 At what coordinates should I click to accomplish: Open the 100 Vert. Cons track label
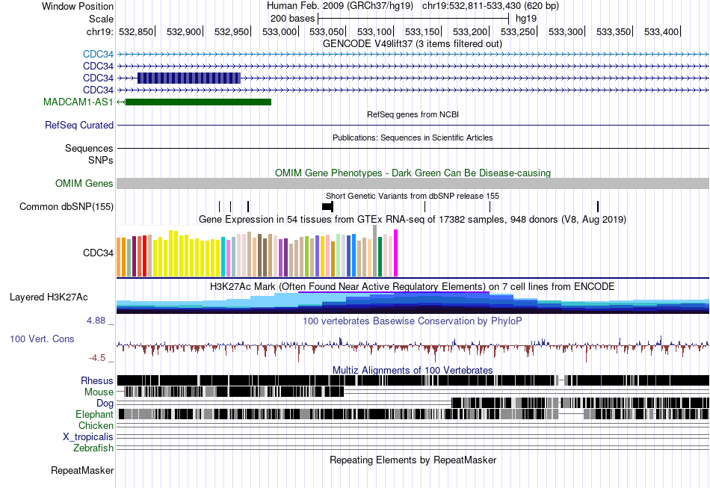coord(42,339)
